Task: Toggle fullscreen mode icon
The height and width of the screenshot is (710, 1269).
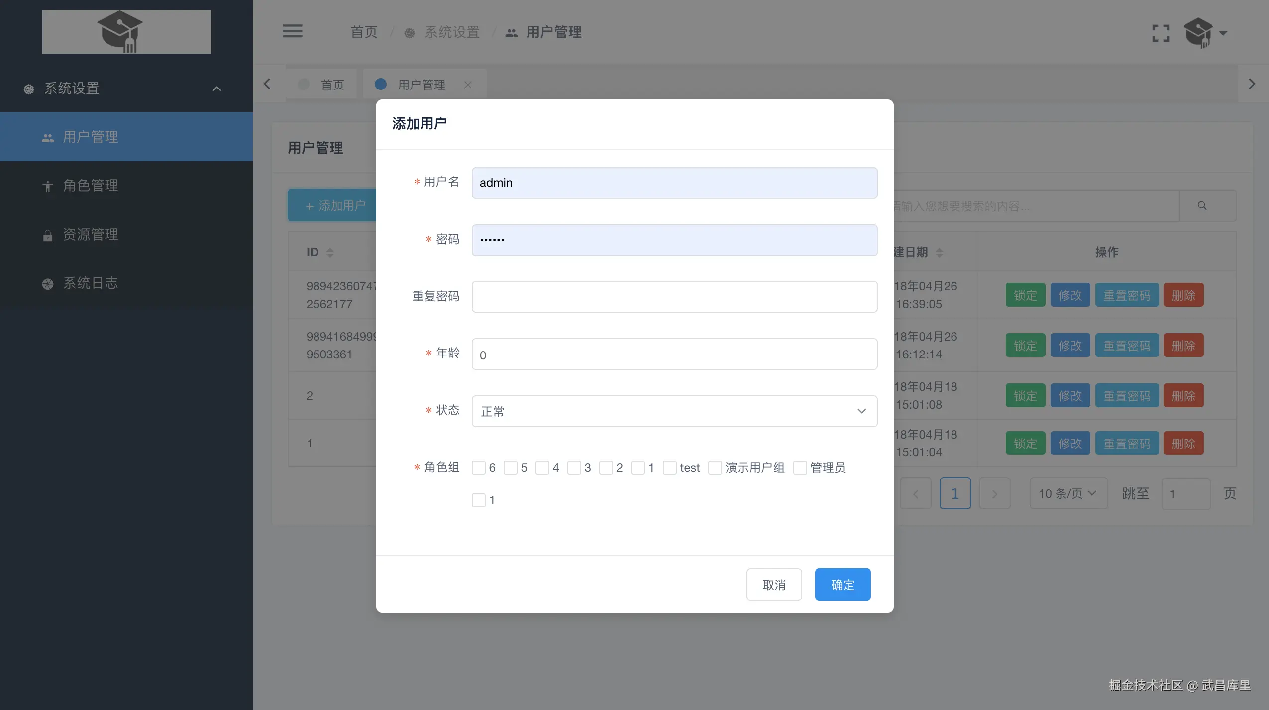Action: pos(1161,33)
